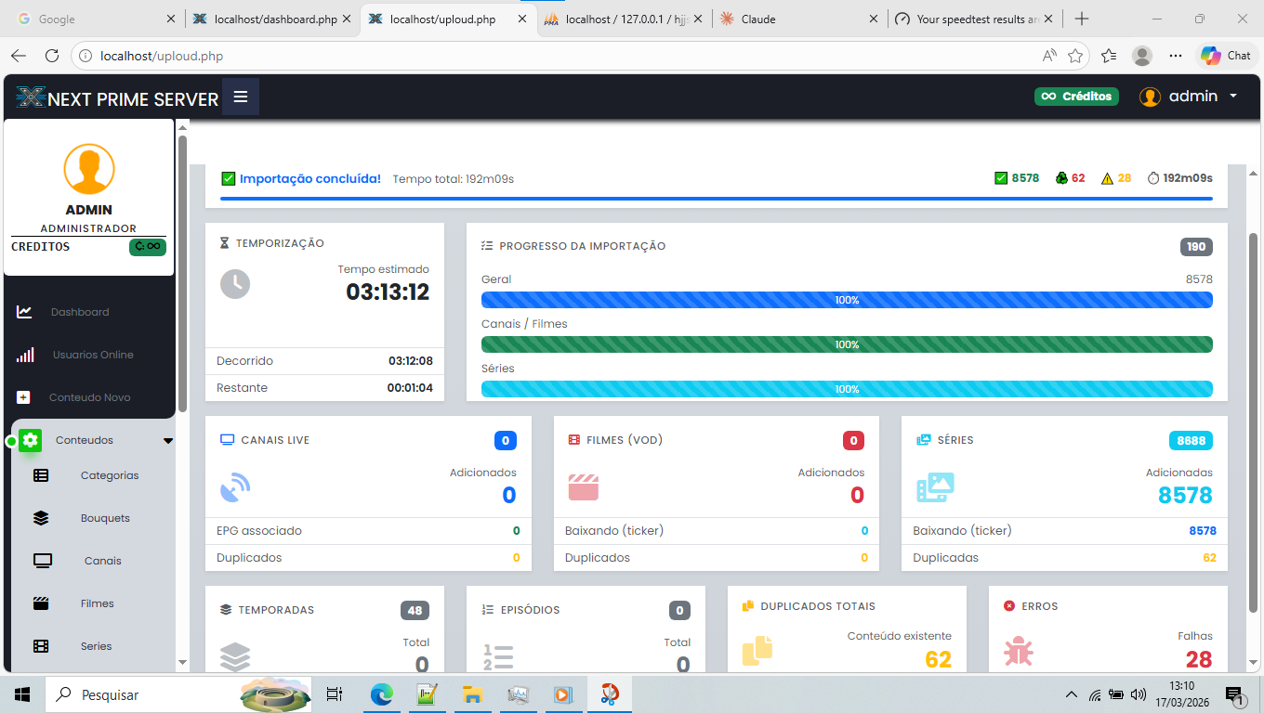Open Canais submenu item

103,561
